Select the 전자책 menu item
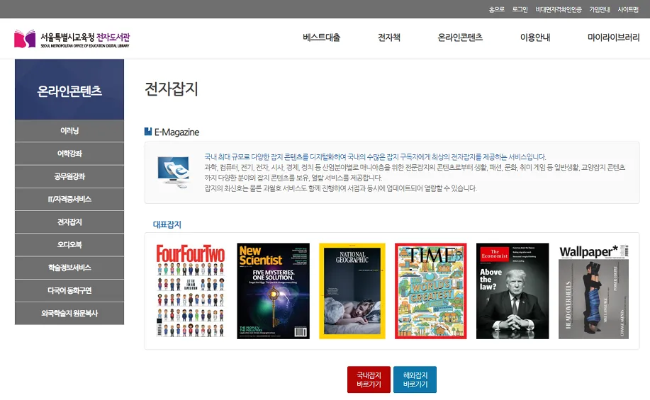The width and height of the screenshot is (650, 400). coord(389,38)
